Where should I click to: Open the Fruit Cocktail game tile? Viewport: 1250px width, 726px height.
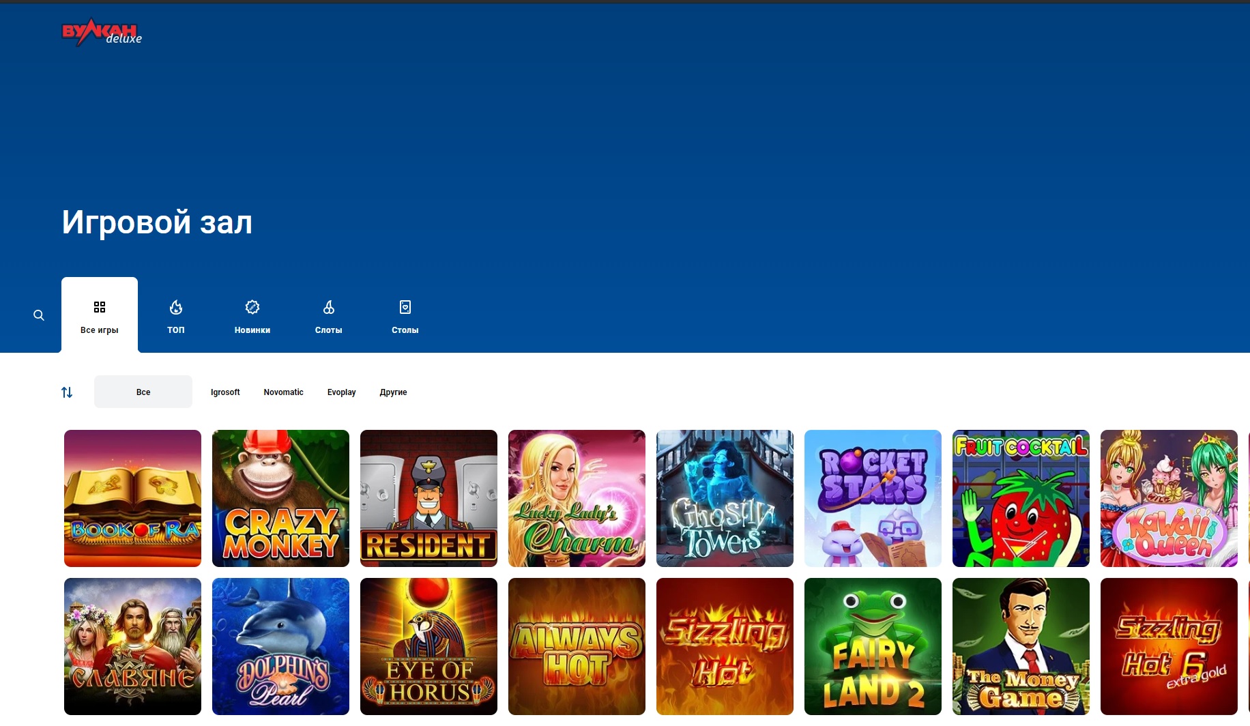tap(1021, 498)
